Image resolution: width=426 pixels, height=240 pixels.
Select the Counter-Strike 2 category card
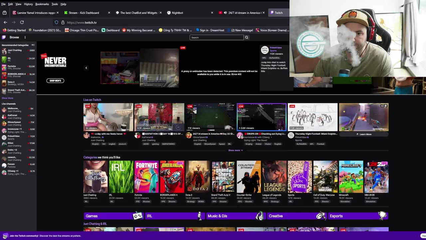click(249, 177)
